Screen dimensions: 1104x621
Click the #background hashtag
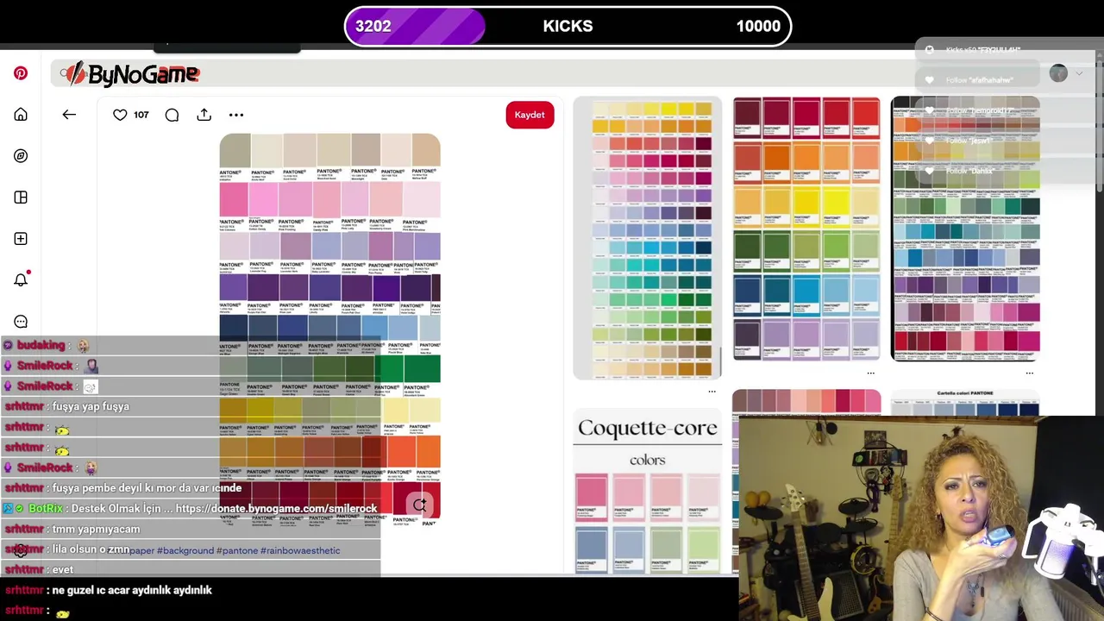[x=185, y=550]
